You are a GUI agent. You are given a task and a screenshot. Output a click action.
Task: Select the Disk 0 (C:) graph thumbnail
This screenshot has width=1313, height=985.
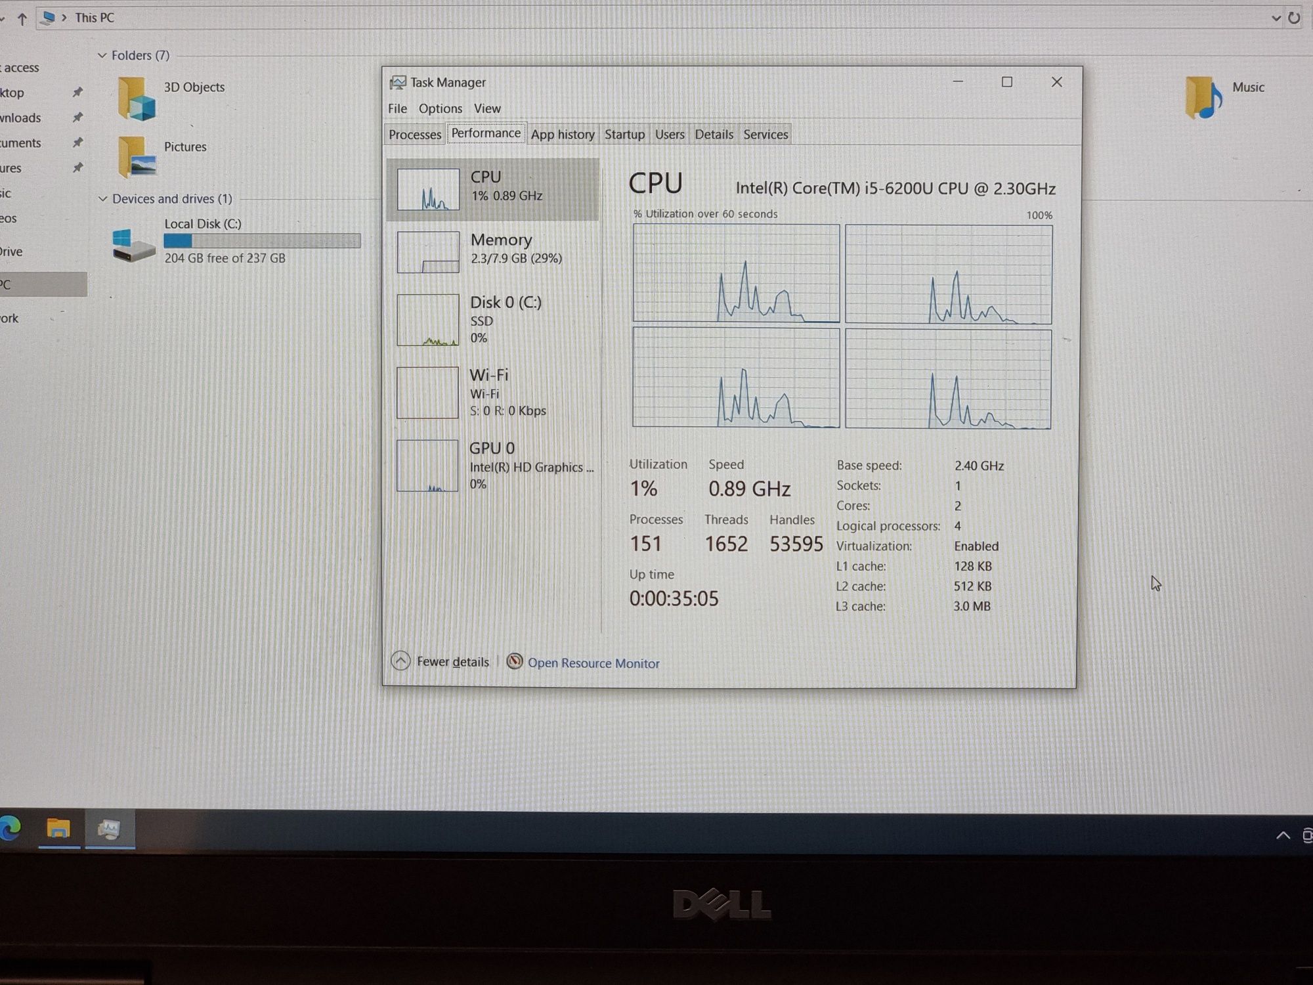point(428,320)
